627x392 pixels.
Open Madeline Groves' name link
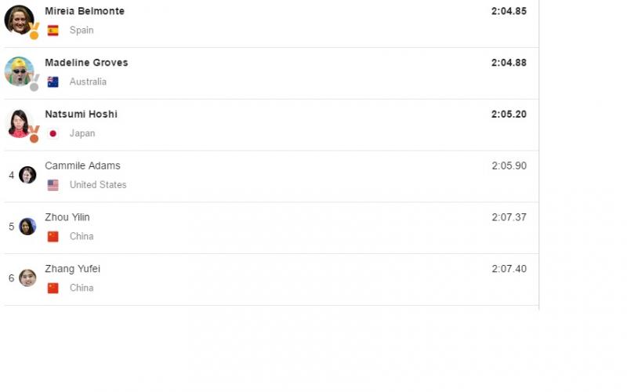86,63
